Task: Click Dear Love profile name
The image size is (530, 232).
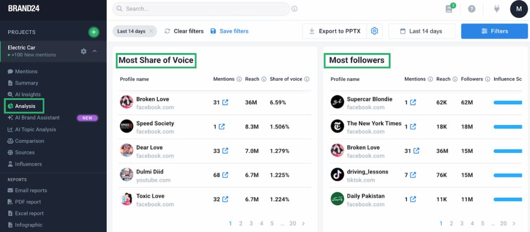Action: 149,148
